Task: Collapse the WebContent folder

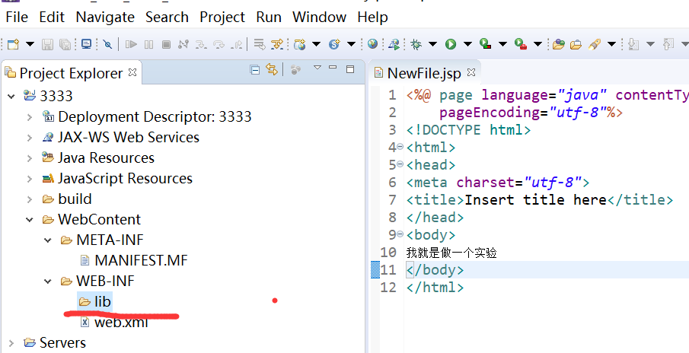Action: (x=29, y=220)
